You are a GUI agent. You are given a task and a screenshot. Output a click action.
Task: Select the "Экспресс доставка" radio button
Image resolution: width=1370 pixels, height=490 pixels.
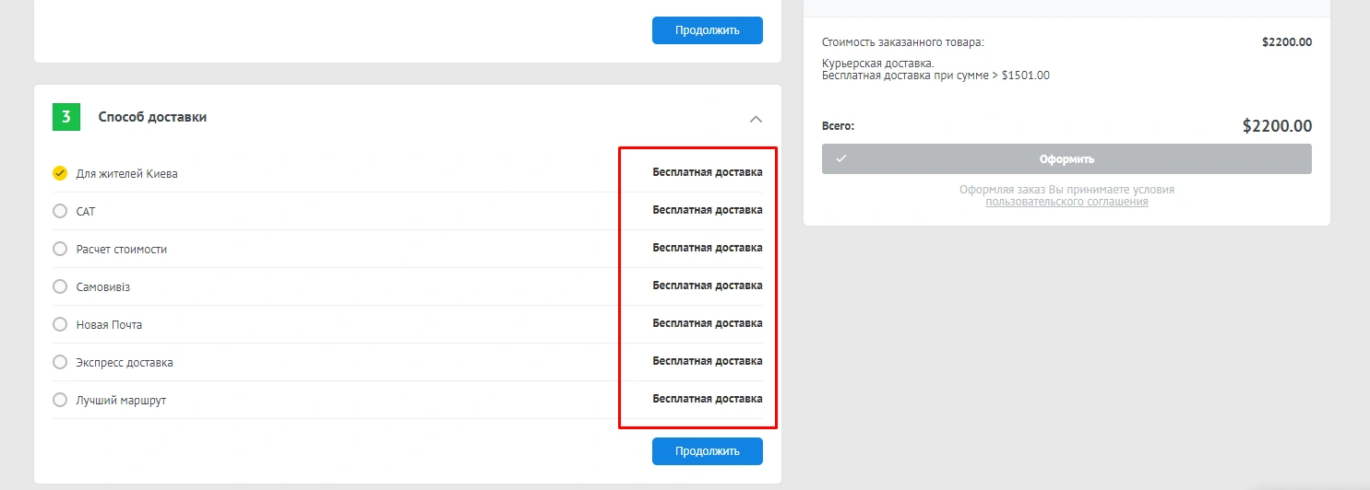(60, 362)
